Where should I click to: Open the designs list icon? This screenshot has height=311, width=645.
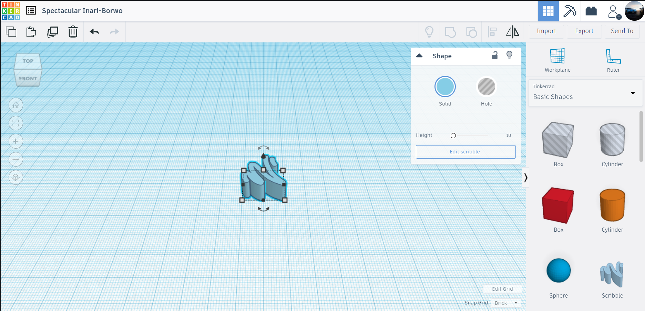point(31,11)
